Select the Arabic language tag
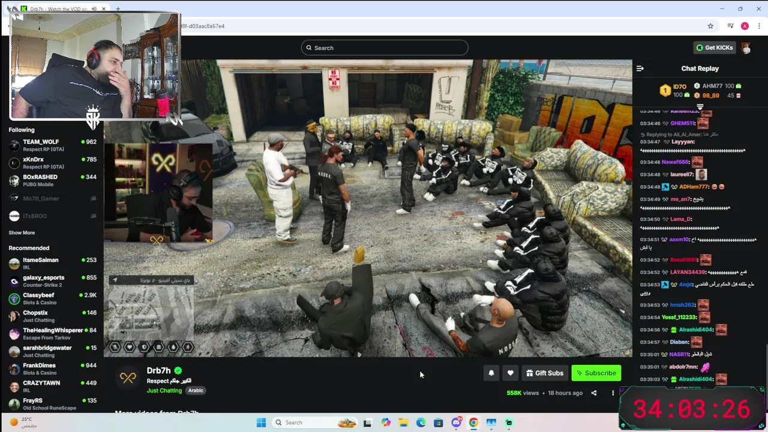The width and height of the screenshot is (768, 432). coord(196,391)
